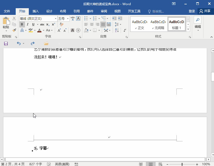Click the 登录 sign-in button

coord(192,11)
